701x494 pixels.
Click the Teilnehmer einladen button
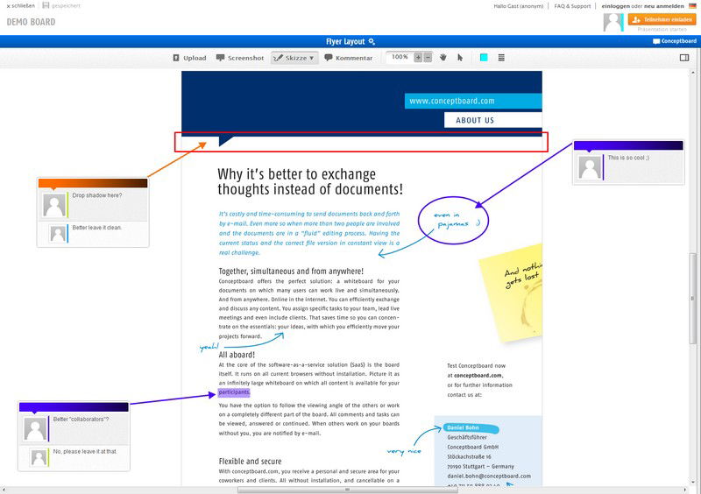662,19
